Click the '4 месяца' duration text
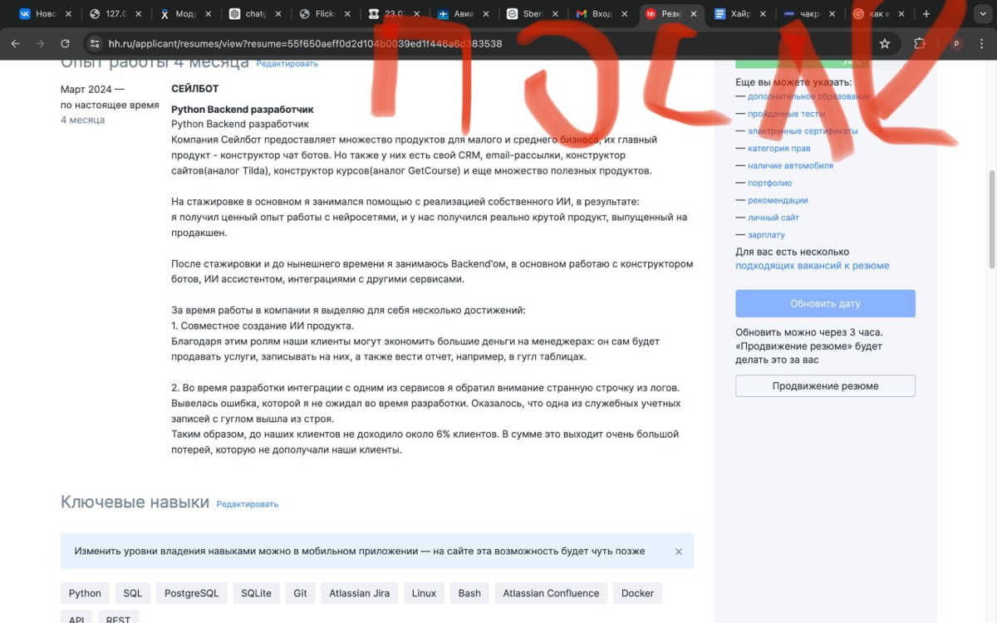The image size is (997, 623). [82, 120]
